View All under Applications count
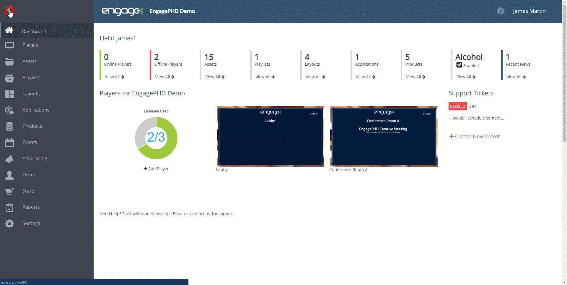 (x=366, y=77)
